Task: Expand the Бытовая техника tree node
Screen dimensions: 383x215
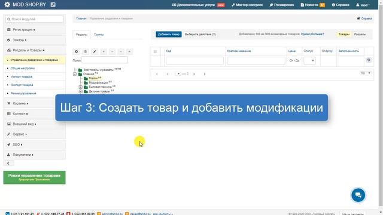Action: pos(80,87)
